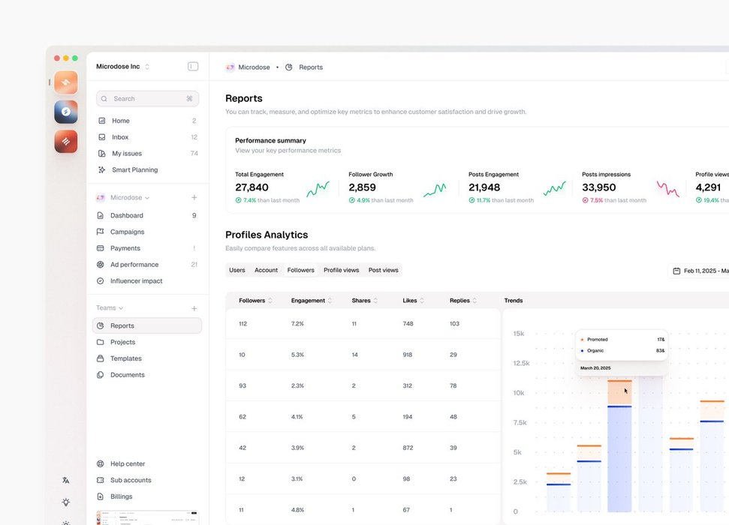Image resolution: width=729 pixels, height=525 pixels.
Task: Open the Inbox in the sidebar
Action: tap(120, 137)
